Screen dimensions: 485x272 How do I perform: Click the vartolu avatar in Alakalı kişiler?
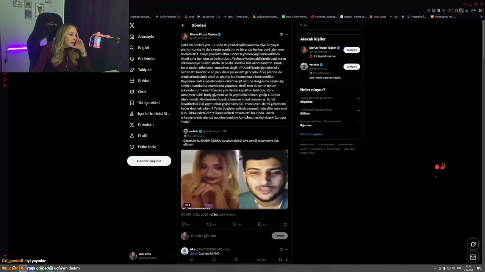(304, 66)
